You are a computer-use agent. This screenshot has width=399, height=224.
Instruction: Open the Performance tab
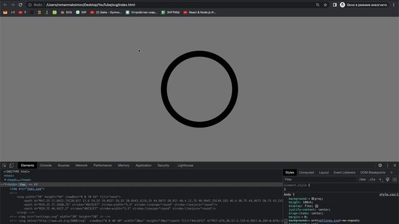pos(102,166)
